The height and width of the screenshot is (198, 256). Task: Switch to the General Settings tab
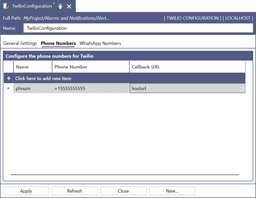click(x=20, y=44)
